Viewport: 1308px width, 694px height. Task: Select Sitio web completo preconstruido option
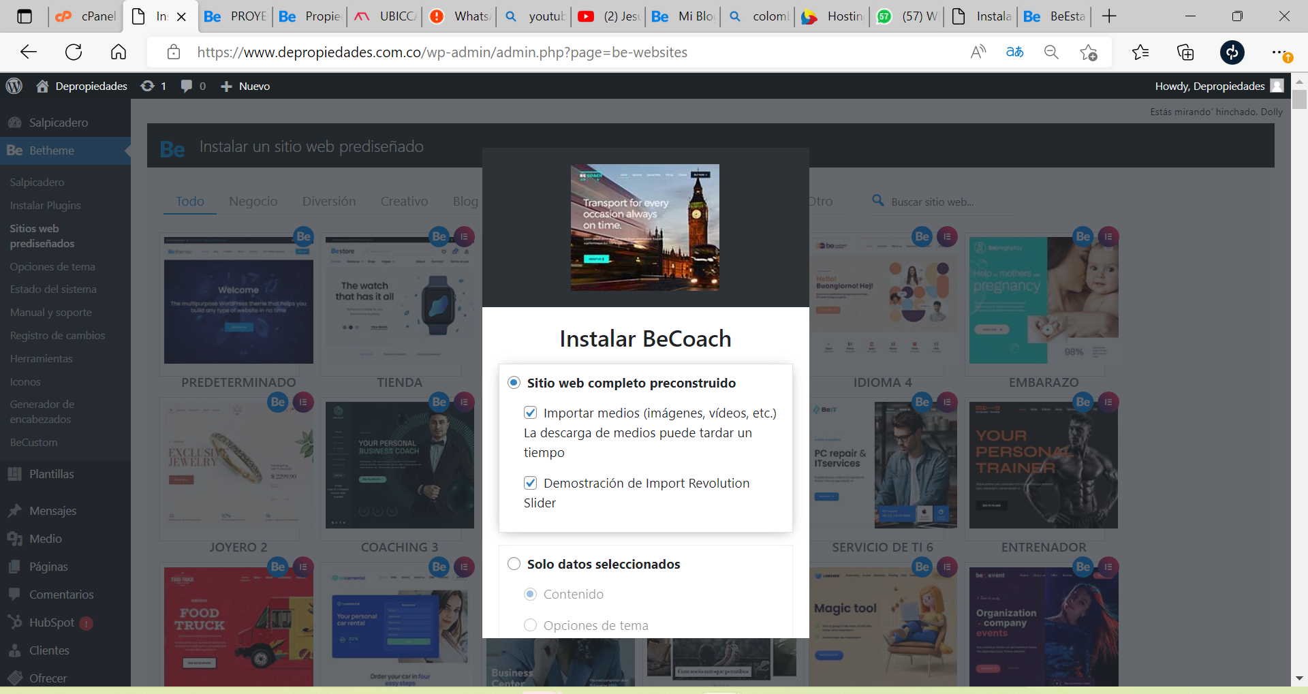(x=514, y=383)
